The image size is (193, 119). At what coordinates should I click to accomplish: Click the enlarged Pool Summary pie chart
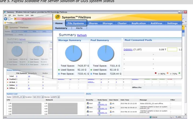pos(106,53)
